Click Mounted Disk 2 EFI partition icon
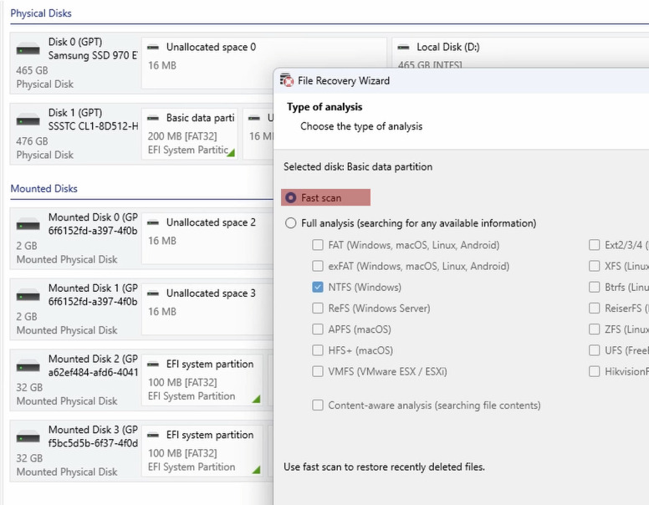The width and height of the screenshot is (649, 505). coord(153,365)
